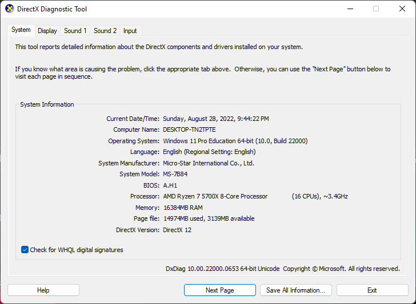Click the System Information group label

(x=47, y=105)
